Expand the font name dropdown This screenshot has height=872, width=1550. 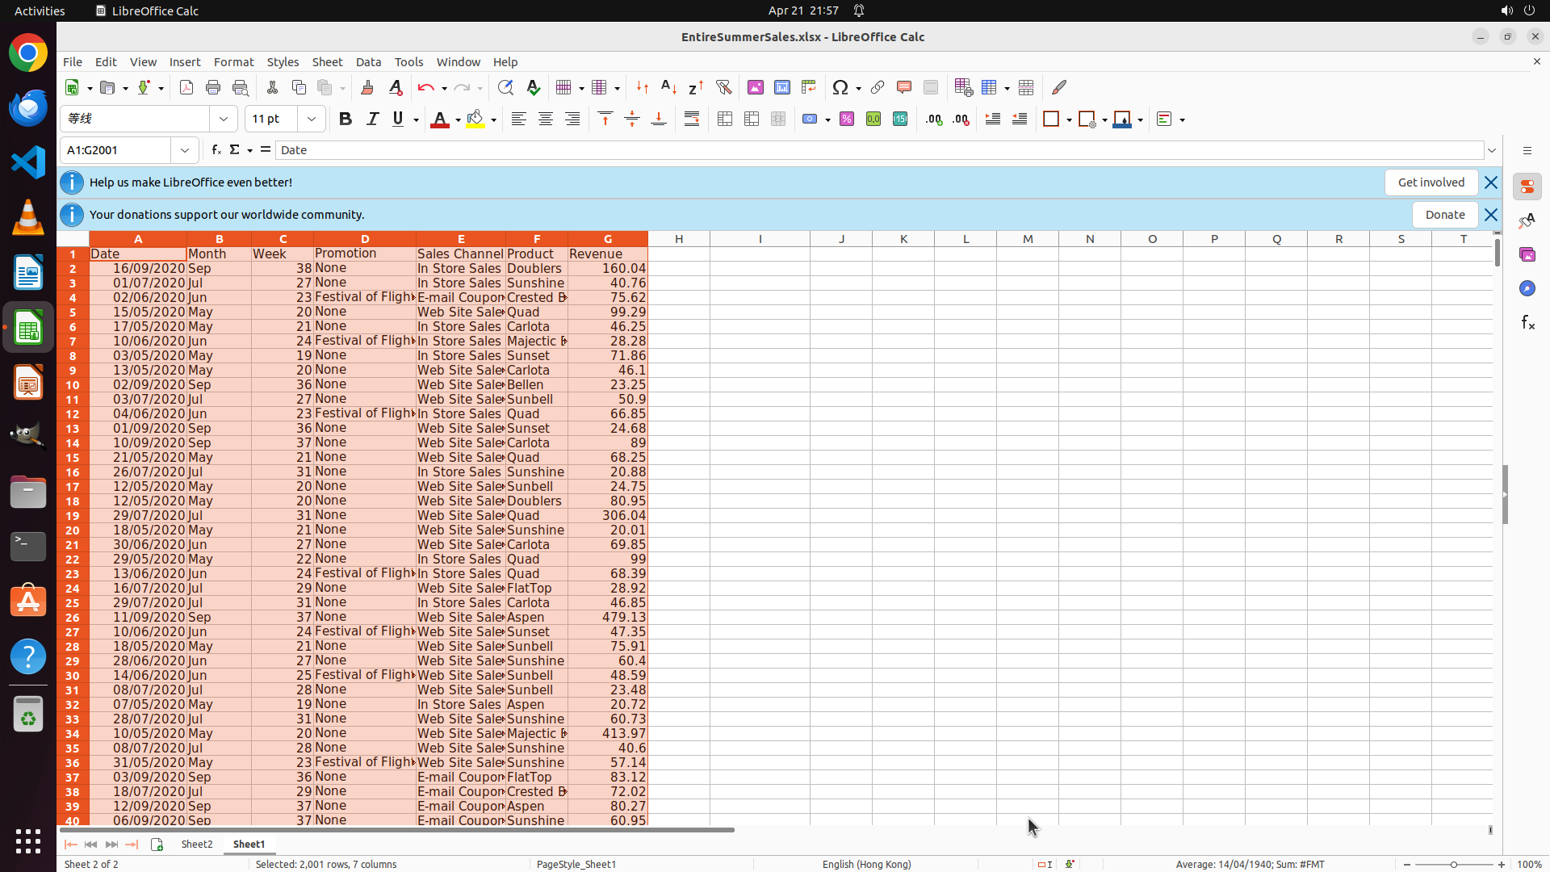pyautogui.click(x=224, y=119)
